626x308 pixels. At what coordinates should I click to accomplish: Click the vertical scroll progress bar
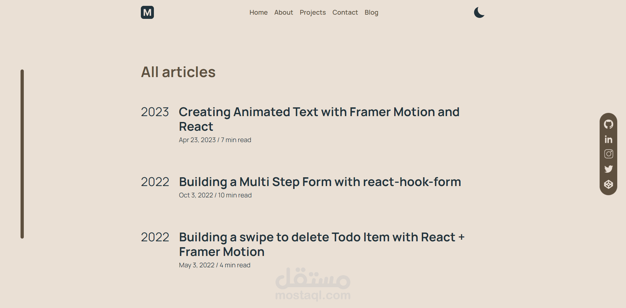(22, 154)
